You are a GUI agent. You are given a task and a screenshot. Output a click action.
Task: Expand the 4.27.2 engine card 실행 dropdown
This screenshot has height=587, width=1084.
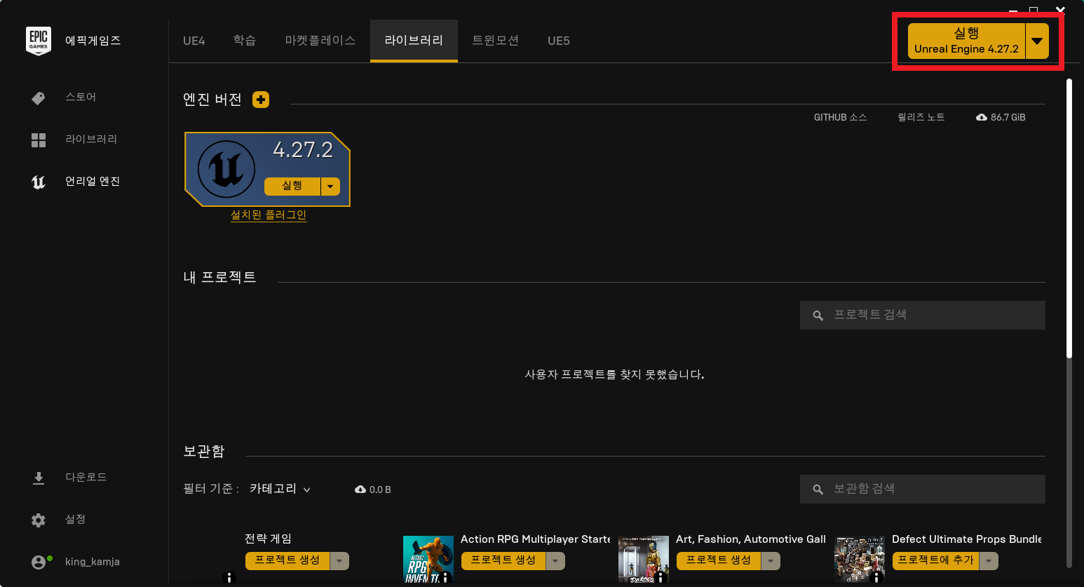[330, 187]
